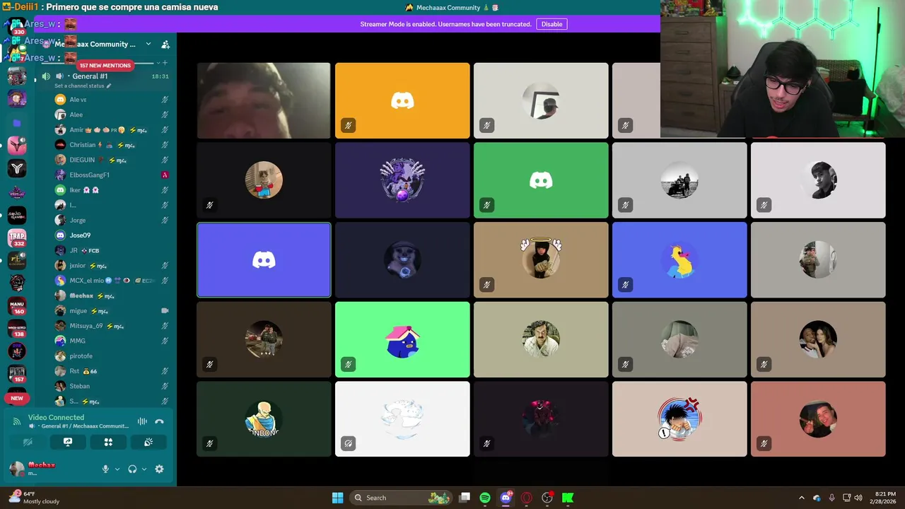Open the TRAP server icon with 332 badge
Viewport: 905px width, 509px height.
pos(17,238)
